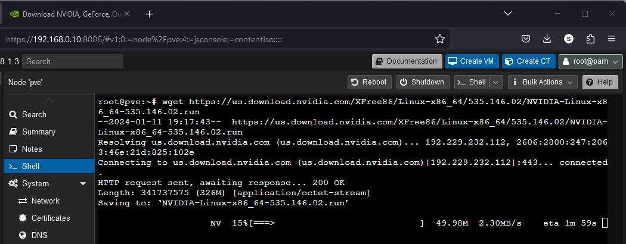The width and height of the screenshot is (626, 244).
Task: Click the 'eta 1m 59s' text
Action: (570, 223)
